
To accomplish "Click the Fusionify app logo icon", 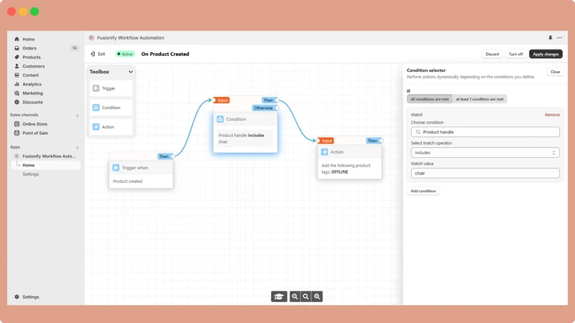I will (92, 38).
